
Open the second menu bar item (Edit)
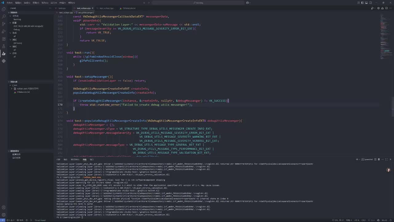point(18,3)
